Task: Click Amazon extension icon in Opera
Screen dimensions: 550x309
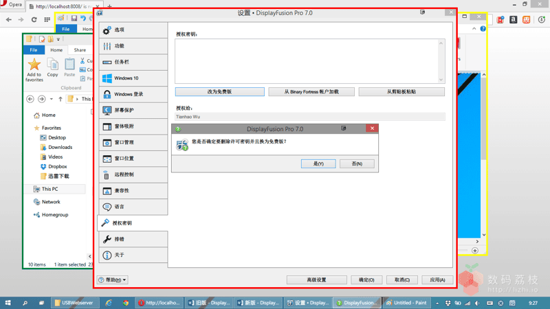Action: [x=513, y=20]
